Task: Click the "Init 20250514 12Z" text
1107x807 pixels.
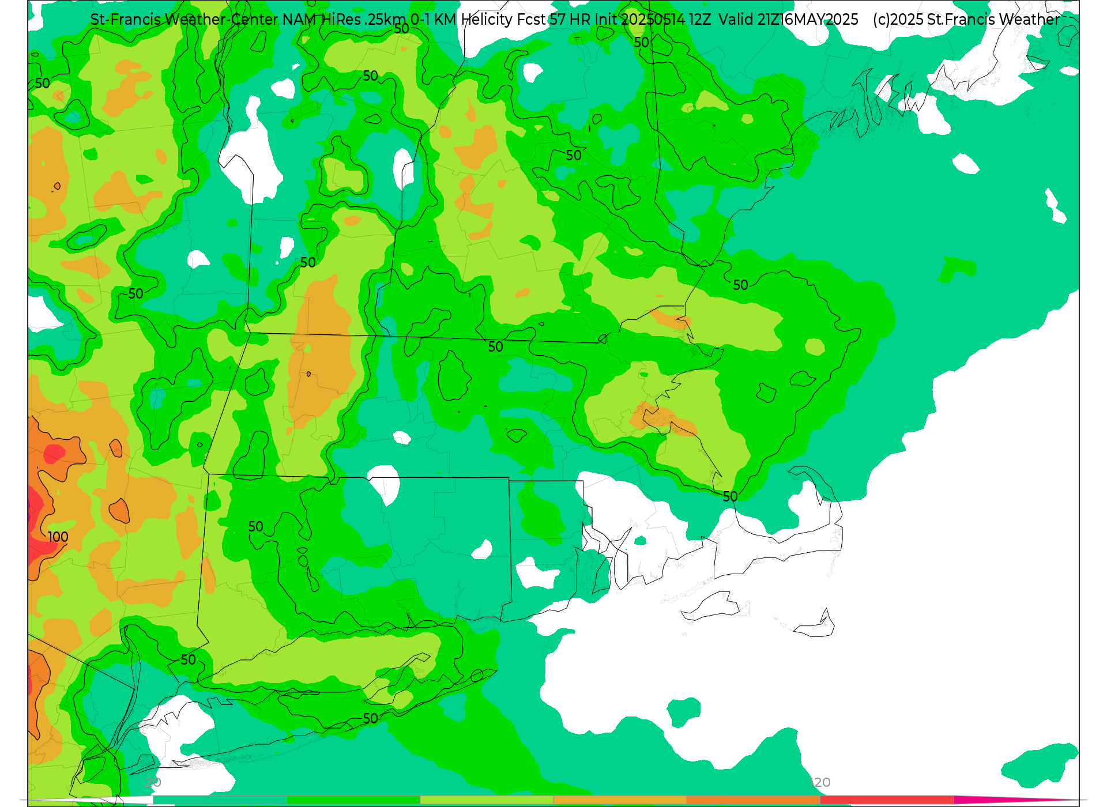Action: point(653,20)
